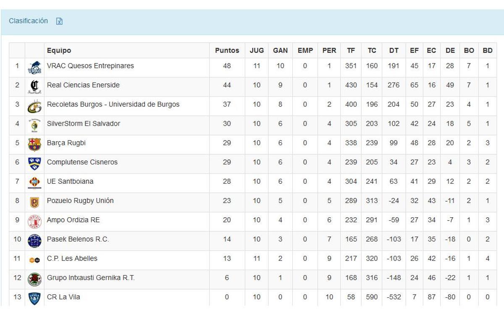Screen dimensions: 504x315
Task: Open the Grupo Intxausti Gernika R.T. rose badge
Action: pyautogui.click(x=34, y=278)
